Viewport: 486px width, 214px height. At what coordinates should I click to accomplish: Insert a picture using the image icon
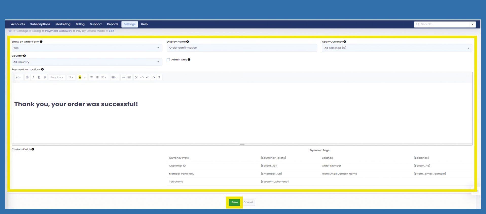(x=129, y=77)
